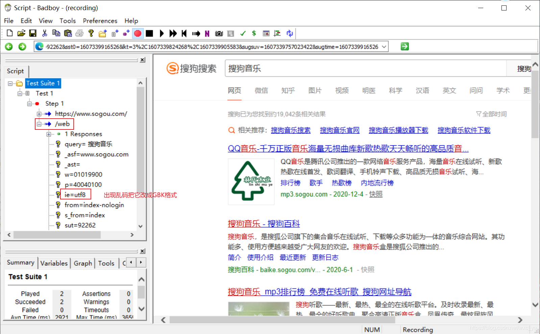
Task: Go forward with green right arrow
Action: [x=22, y=47]
